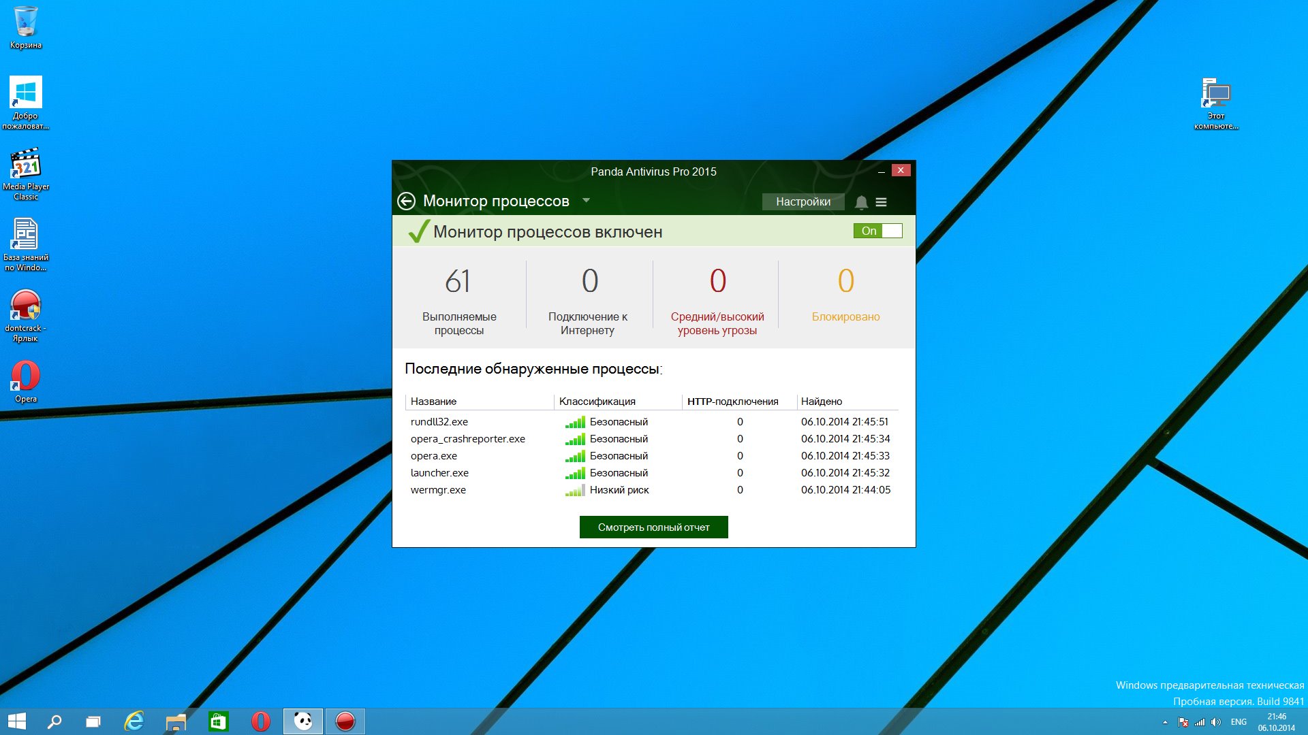Open notifications bell icon in Panda
The image size is (1308, 735).
point(861,202)
